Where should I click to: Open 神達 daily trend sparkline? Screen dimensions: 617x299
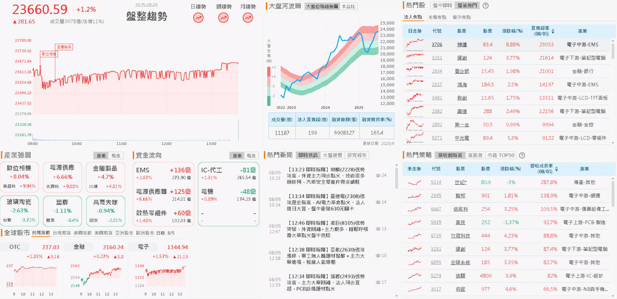coord(415,44)
